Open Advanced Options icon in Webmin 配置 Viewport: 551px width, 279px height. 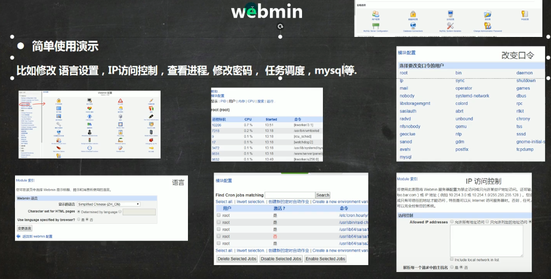[120, 140]
